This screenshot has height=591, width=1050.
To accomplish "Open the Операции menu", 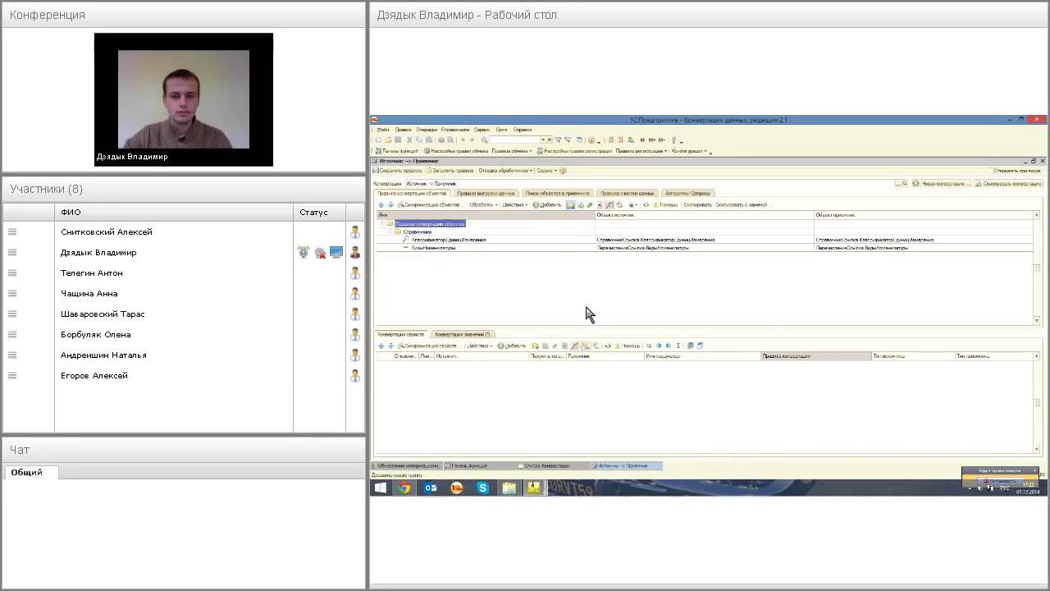I will click(427, 130).
